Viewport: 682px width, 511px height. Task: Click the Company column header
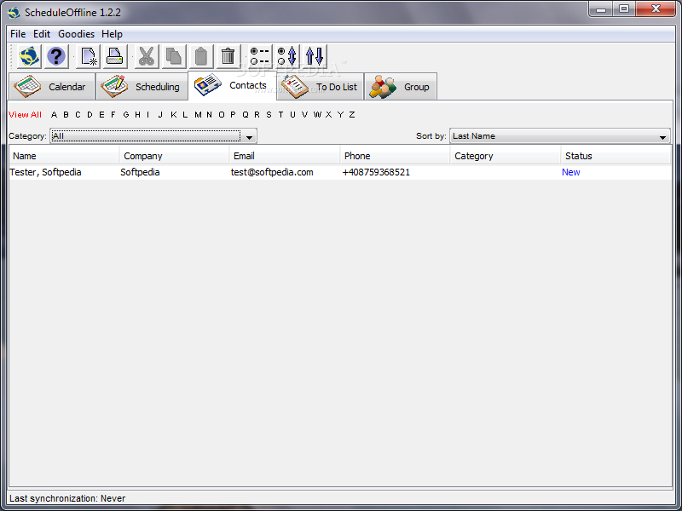coord(174,156)
